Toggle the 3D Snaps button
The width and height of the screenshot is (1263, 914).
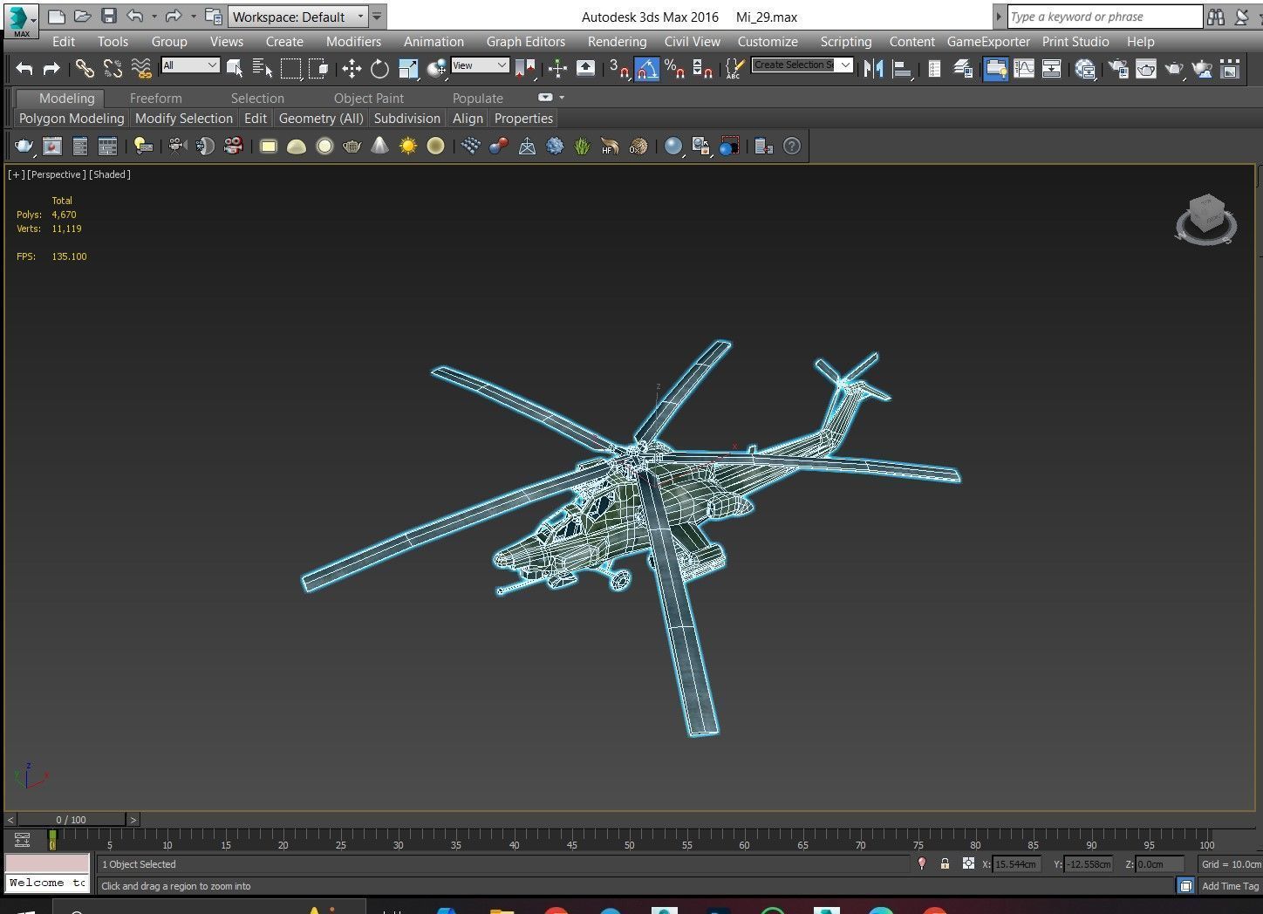[x=618, y=68]
